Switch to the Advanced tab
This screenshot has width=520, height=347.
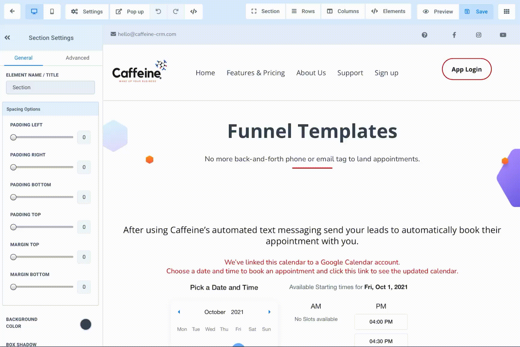[x=77, y=58]
